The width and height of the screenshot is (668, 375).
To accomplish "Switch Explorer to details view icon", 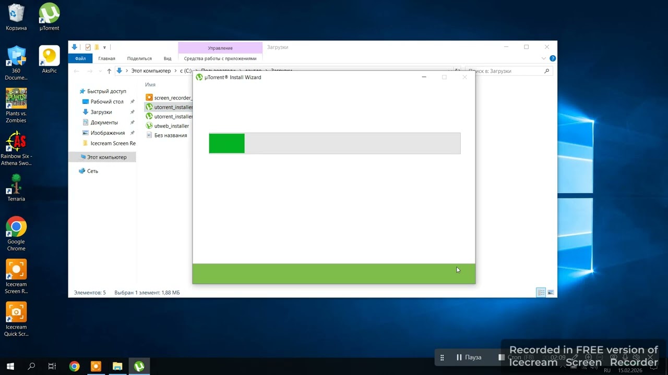I will pos(541,293).
